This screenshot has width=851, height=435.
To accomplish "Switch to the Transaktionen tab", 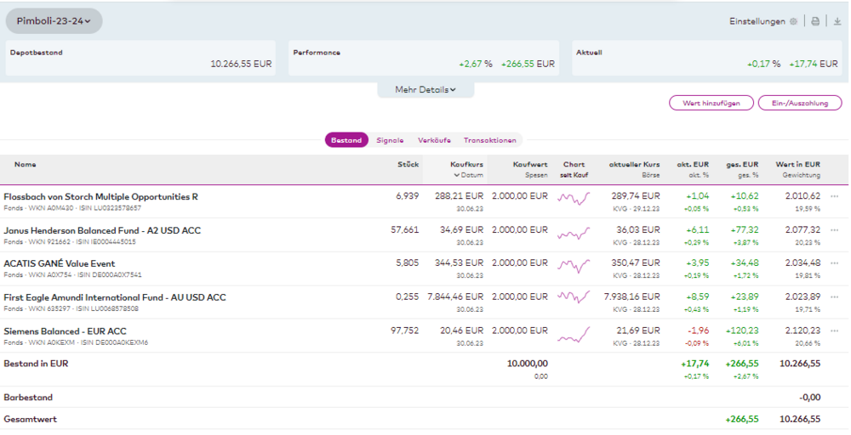I will (x=489, y=140).
